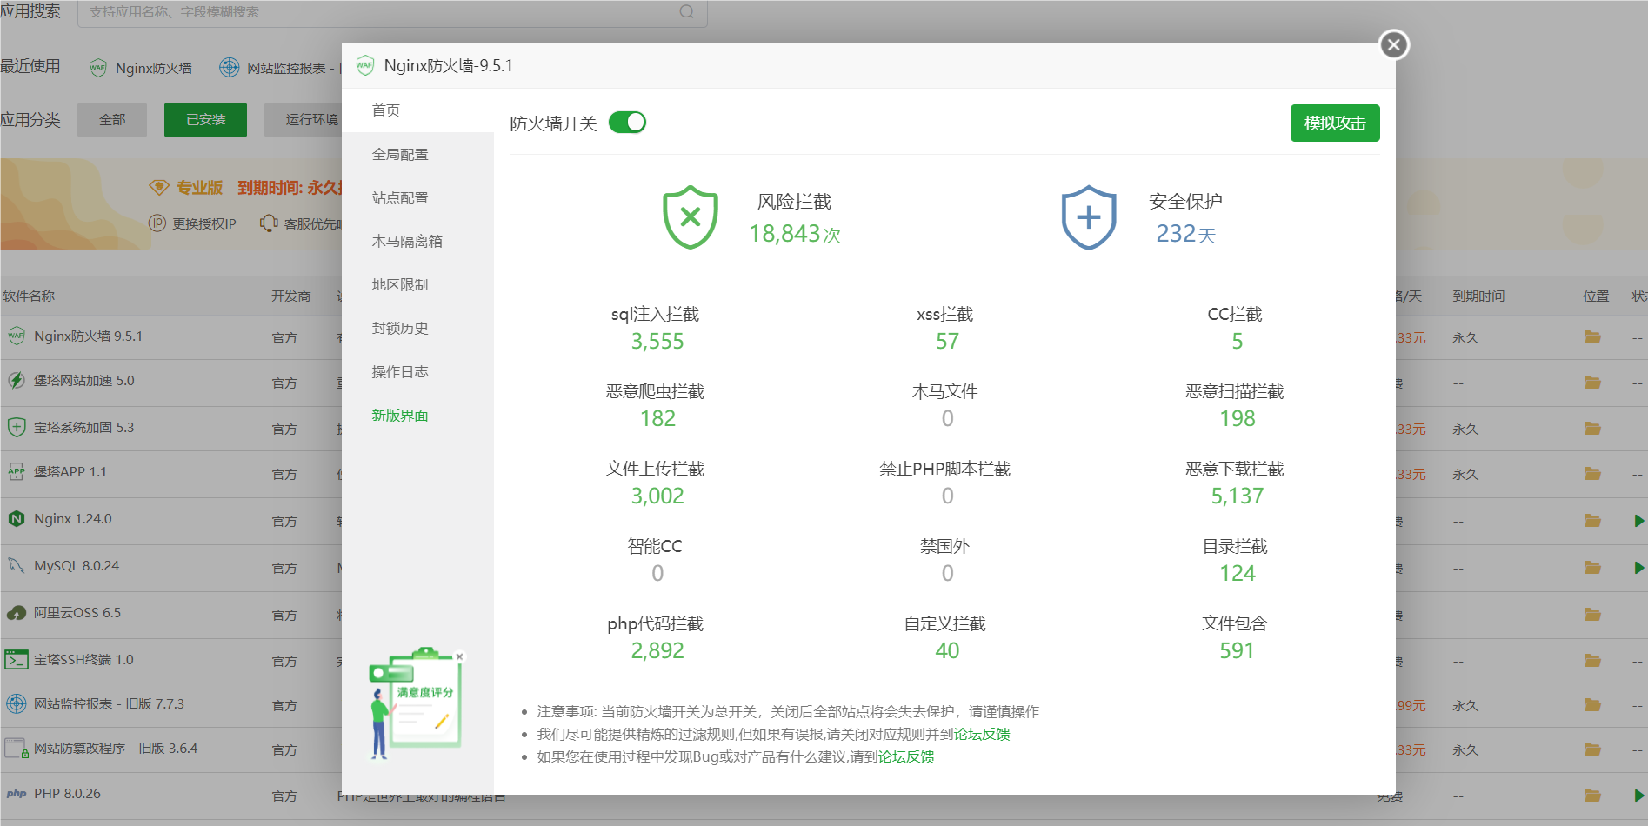Dismiss the satisfaction rating widget
Viewport: 1648px width, 826px height.
pyautogui.click(x=459, y=656)
